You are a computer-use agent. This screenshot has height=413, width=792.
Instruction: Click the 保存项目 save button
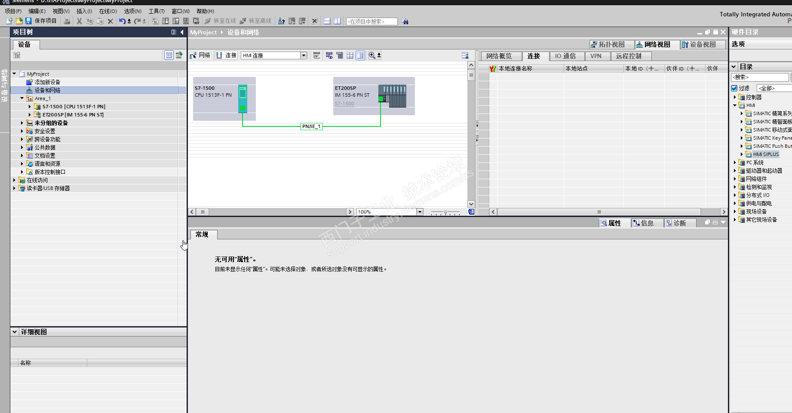tap(41, 21)
